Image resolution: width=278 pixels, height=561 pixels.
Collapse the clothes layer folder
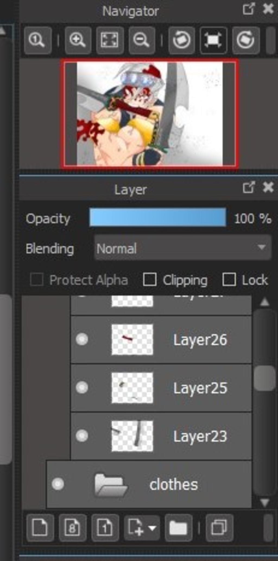click(x=110, y=485)
